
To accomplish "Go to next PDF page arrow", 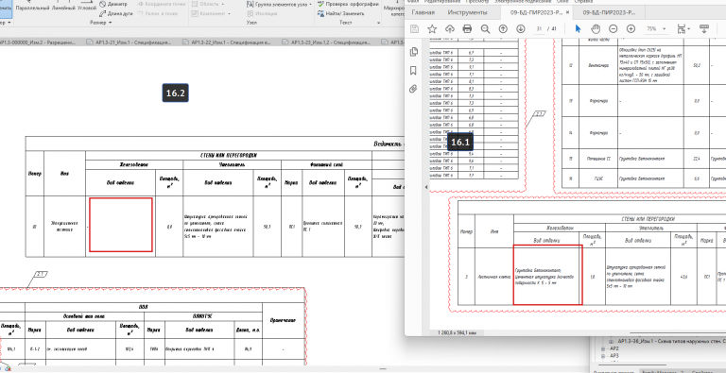I will (x=521, y=29).
